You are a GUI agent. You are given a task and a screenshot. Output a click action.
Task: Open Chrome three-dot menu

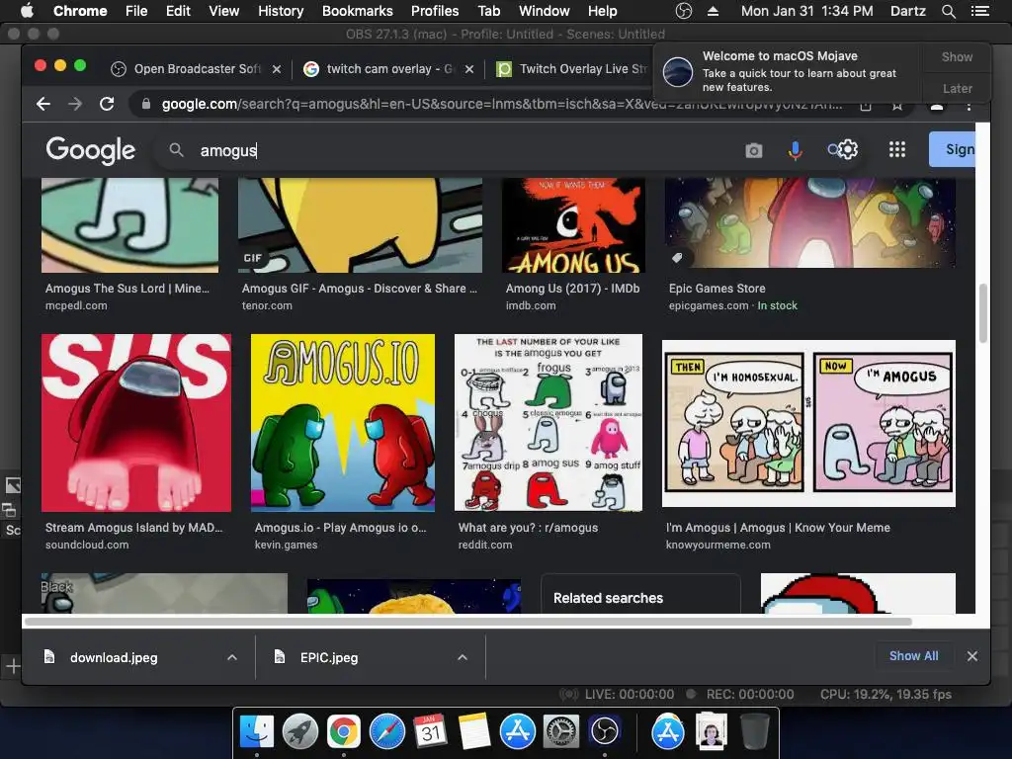click(969, 105)
